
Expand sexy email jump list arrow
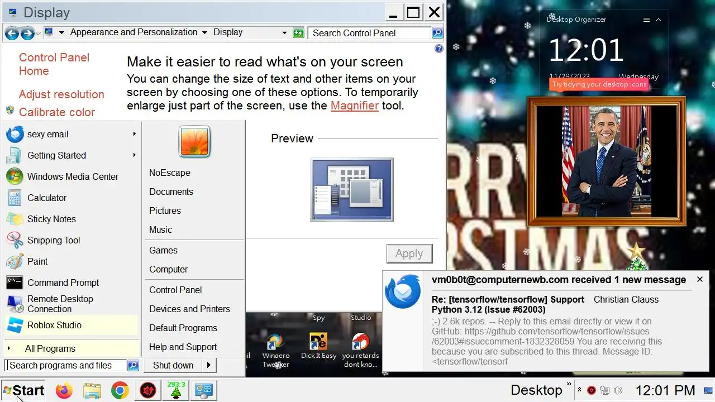(135, 134)
